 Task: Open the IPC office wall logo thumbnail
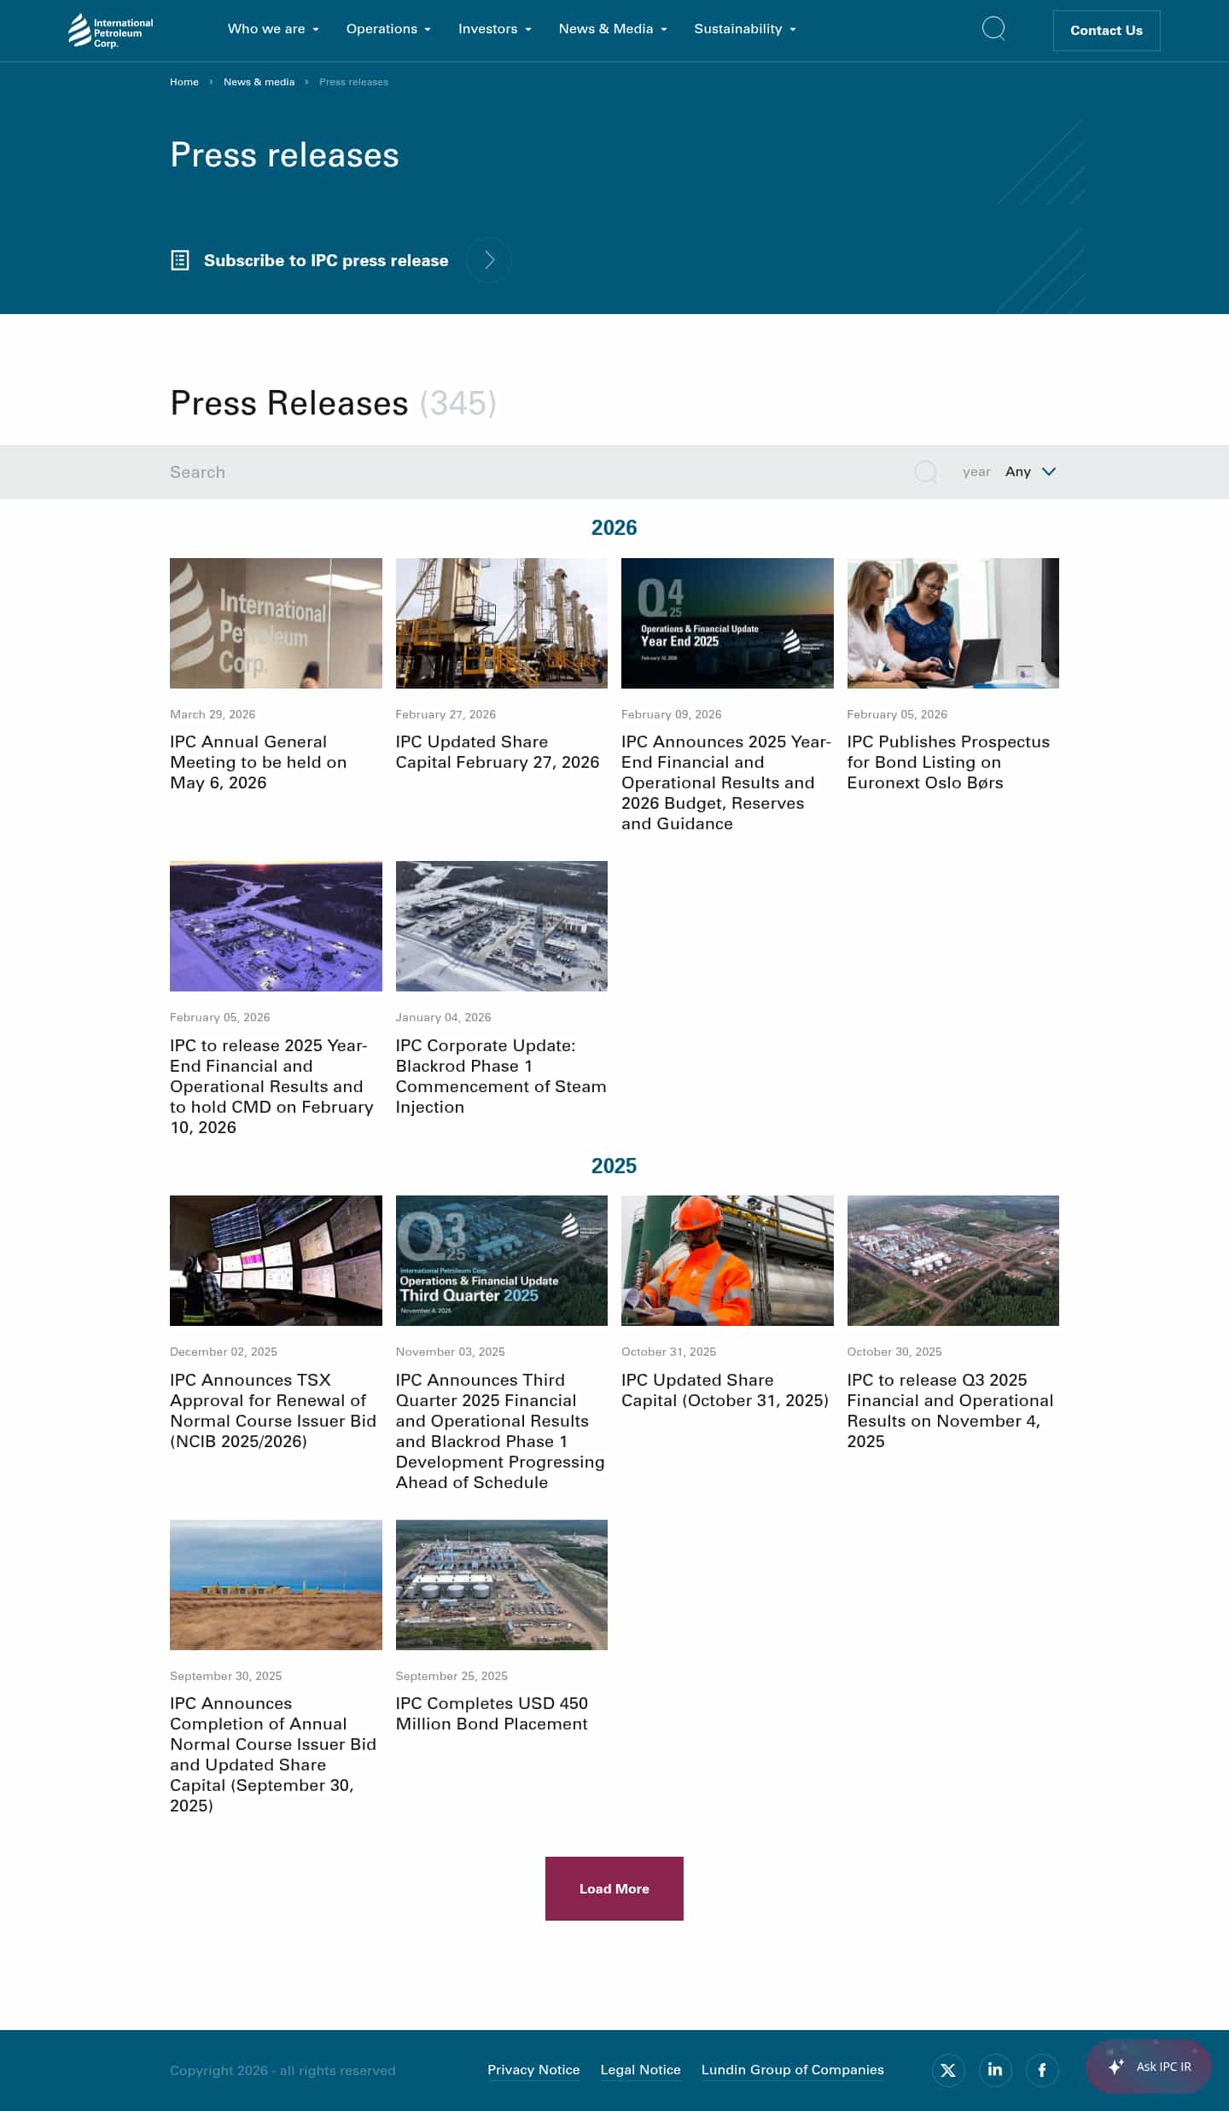point(276,623)
